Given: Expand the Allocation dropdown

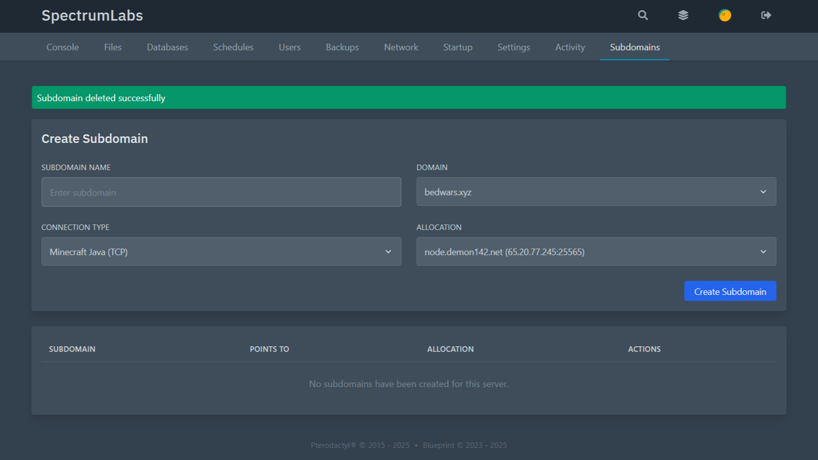Looking at the screenshot, I should (x=596, y=252).
